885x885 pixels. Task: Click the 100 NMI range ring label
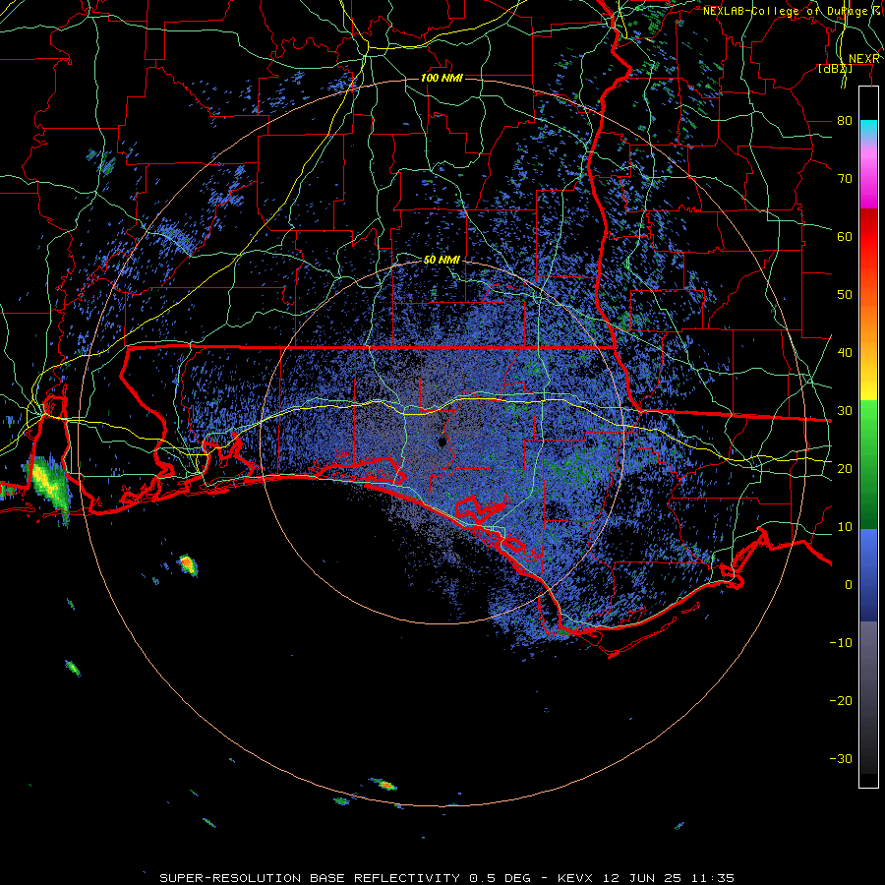442,78
